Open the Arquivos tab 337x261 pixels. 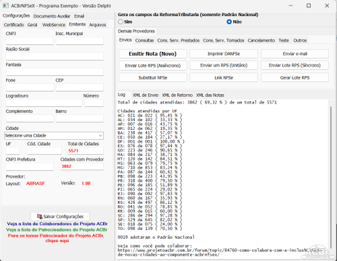98,25
